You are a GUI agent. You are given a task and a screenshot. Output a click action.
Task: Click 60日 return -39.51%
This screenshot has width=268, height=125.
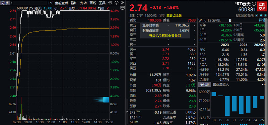point(225,40)
